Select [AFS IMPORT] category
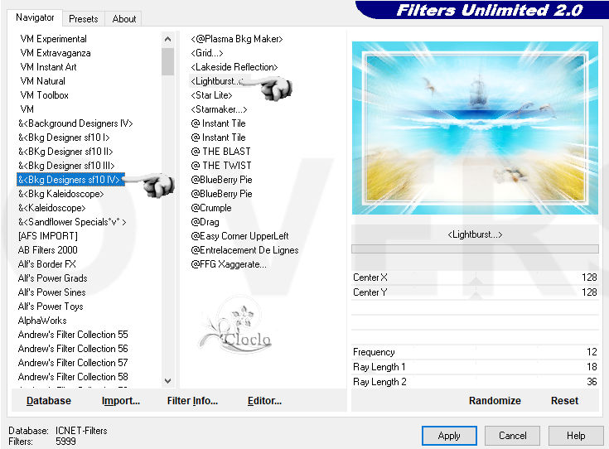This screenshot has width=609, height=449. click(47, 236)
